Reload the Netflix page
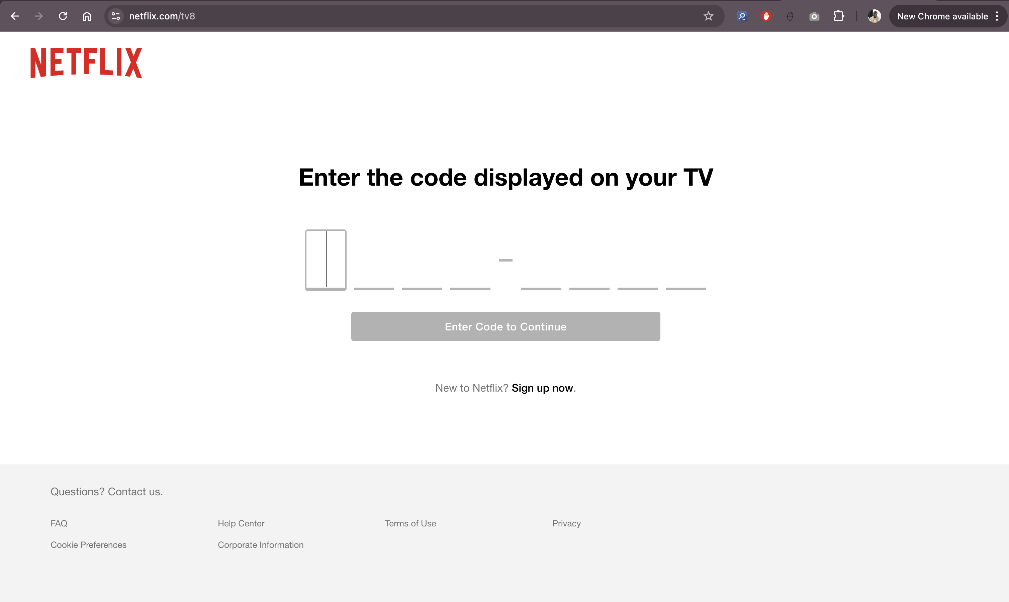 coord(63,16)
